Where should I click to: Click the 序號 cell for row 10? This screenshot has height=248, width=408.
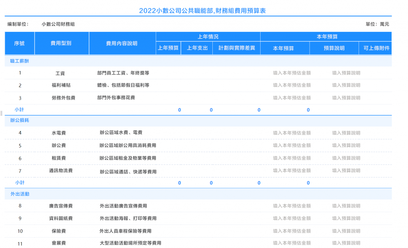pos(20,231)
